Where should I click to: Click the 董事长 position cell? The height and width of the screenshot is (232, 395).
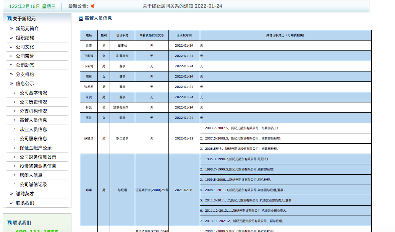(122, 45)
